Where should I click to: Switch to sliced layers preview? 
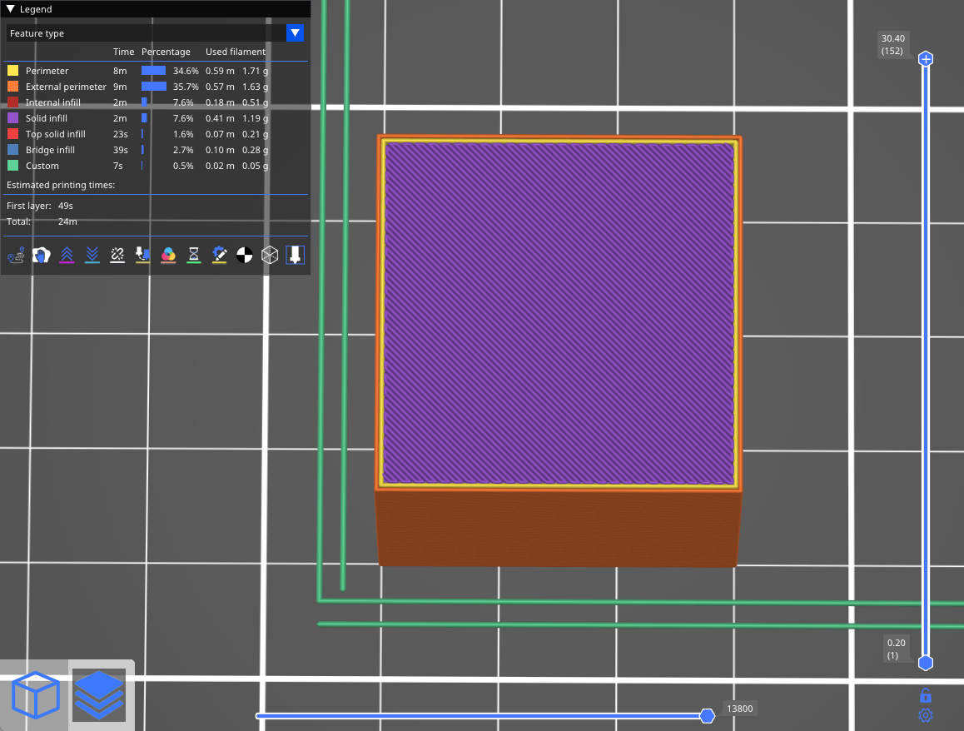(x=99, y=695)
